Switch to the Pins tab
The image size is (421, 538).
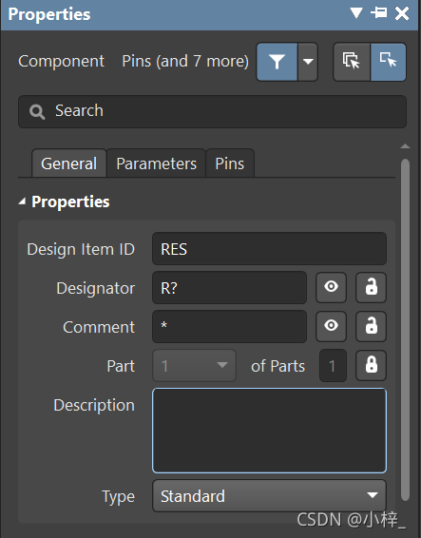230,163
